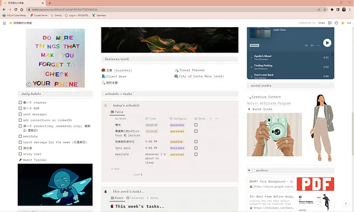Open Notion page options three-dot menu
The height and width of the screenshot is (212, 354).
pyautogui.click(x=349, y=23)
